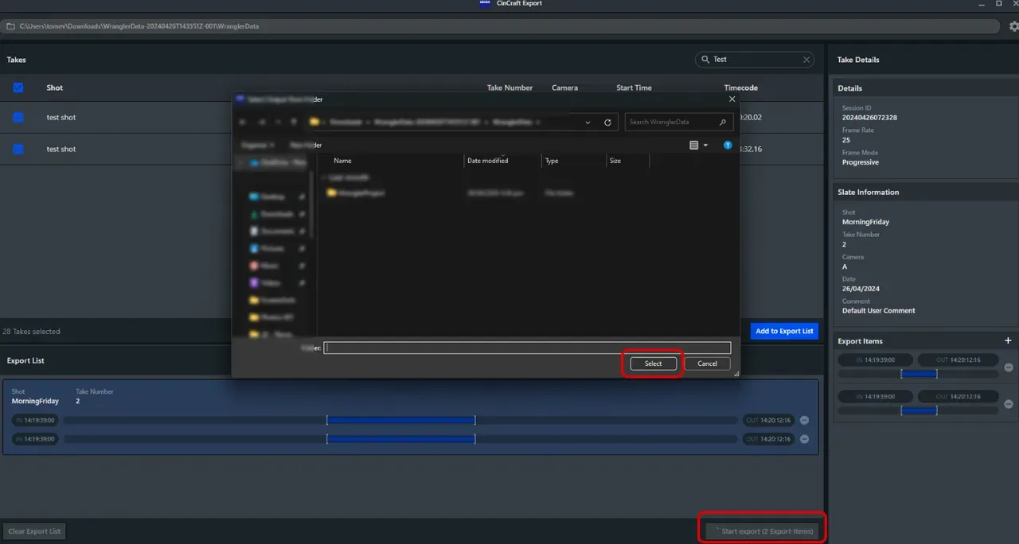1019x544 pixels.
Task: Click the WranglerData path bar
Action: point(500,26)
